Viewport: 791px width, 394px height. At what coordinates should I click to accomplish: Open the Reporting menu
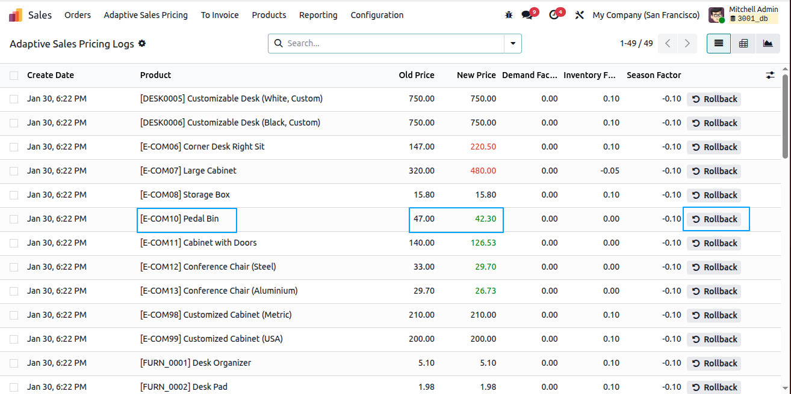(318, 15)
